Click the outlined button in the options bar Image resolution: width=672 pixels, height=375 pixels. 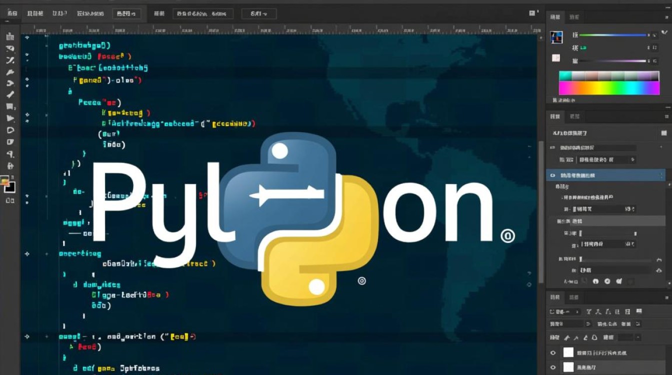point(126,13)
